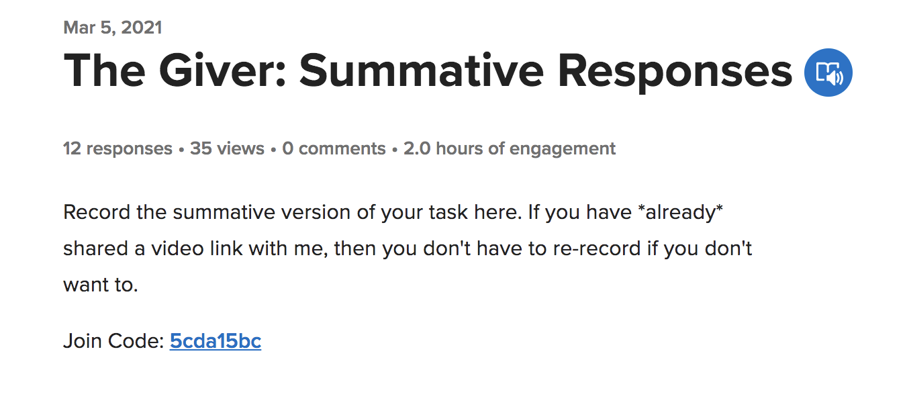This screenshot has width=905, height=415.
Task: Click the 12 responses stat
Action: point(117,148)
